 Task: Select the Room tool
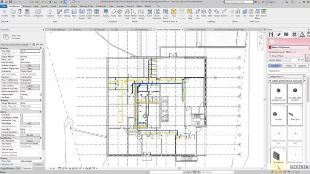click(149, 13)
